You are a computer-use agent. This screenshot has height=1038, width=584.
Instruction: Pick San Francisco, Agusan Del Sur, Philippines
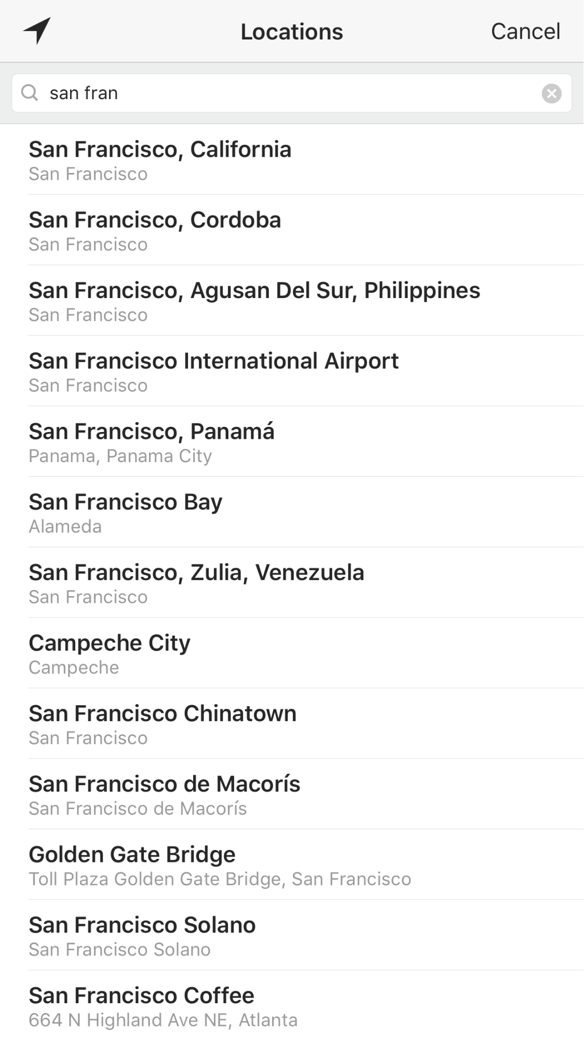(x=254, y=301)
